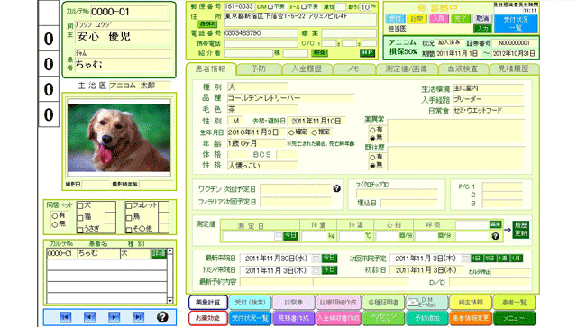The width and height of the screenshot is (577, 327).
Task: Click 体重 kg input field
Action: click(x=315, y=236)
